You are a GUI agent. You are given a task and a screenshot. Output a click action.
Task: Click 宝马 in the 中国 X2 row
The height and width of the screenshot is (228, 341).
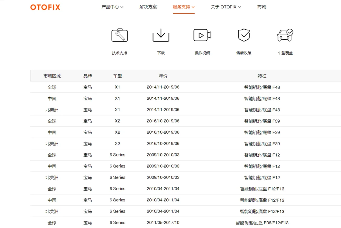click(88, 132)
